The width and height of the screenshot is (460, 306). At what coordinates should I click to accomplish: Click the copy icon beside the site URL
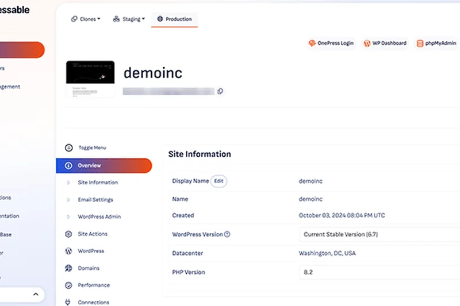(x=220, y=91)
